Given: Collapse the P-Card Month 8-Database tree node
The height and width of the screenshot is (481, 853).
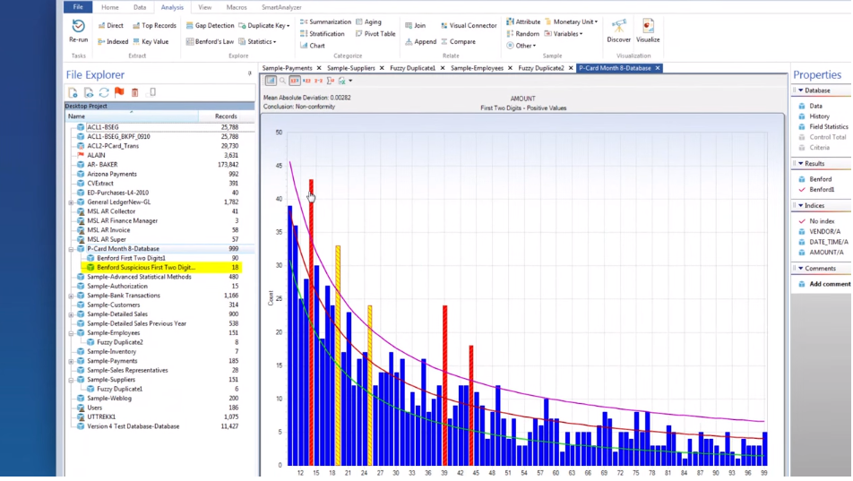Looking at the screenshot, I should tap(71, 249).
